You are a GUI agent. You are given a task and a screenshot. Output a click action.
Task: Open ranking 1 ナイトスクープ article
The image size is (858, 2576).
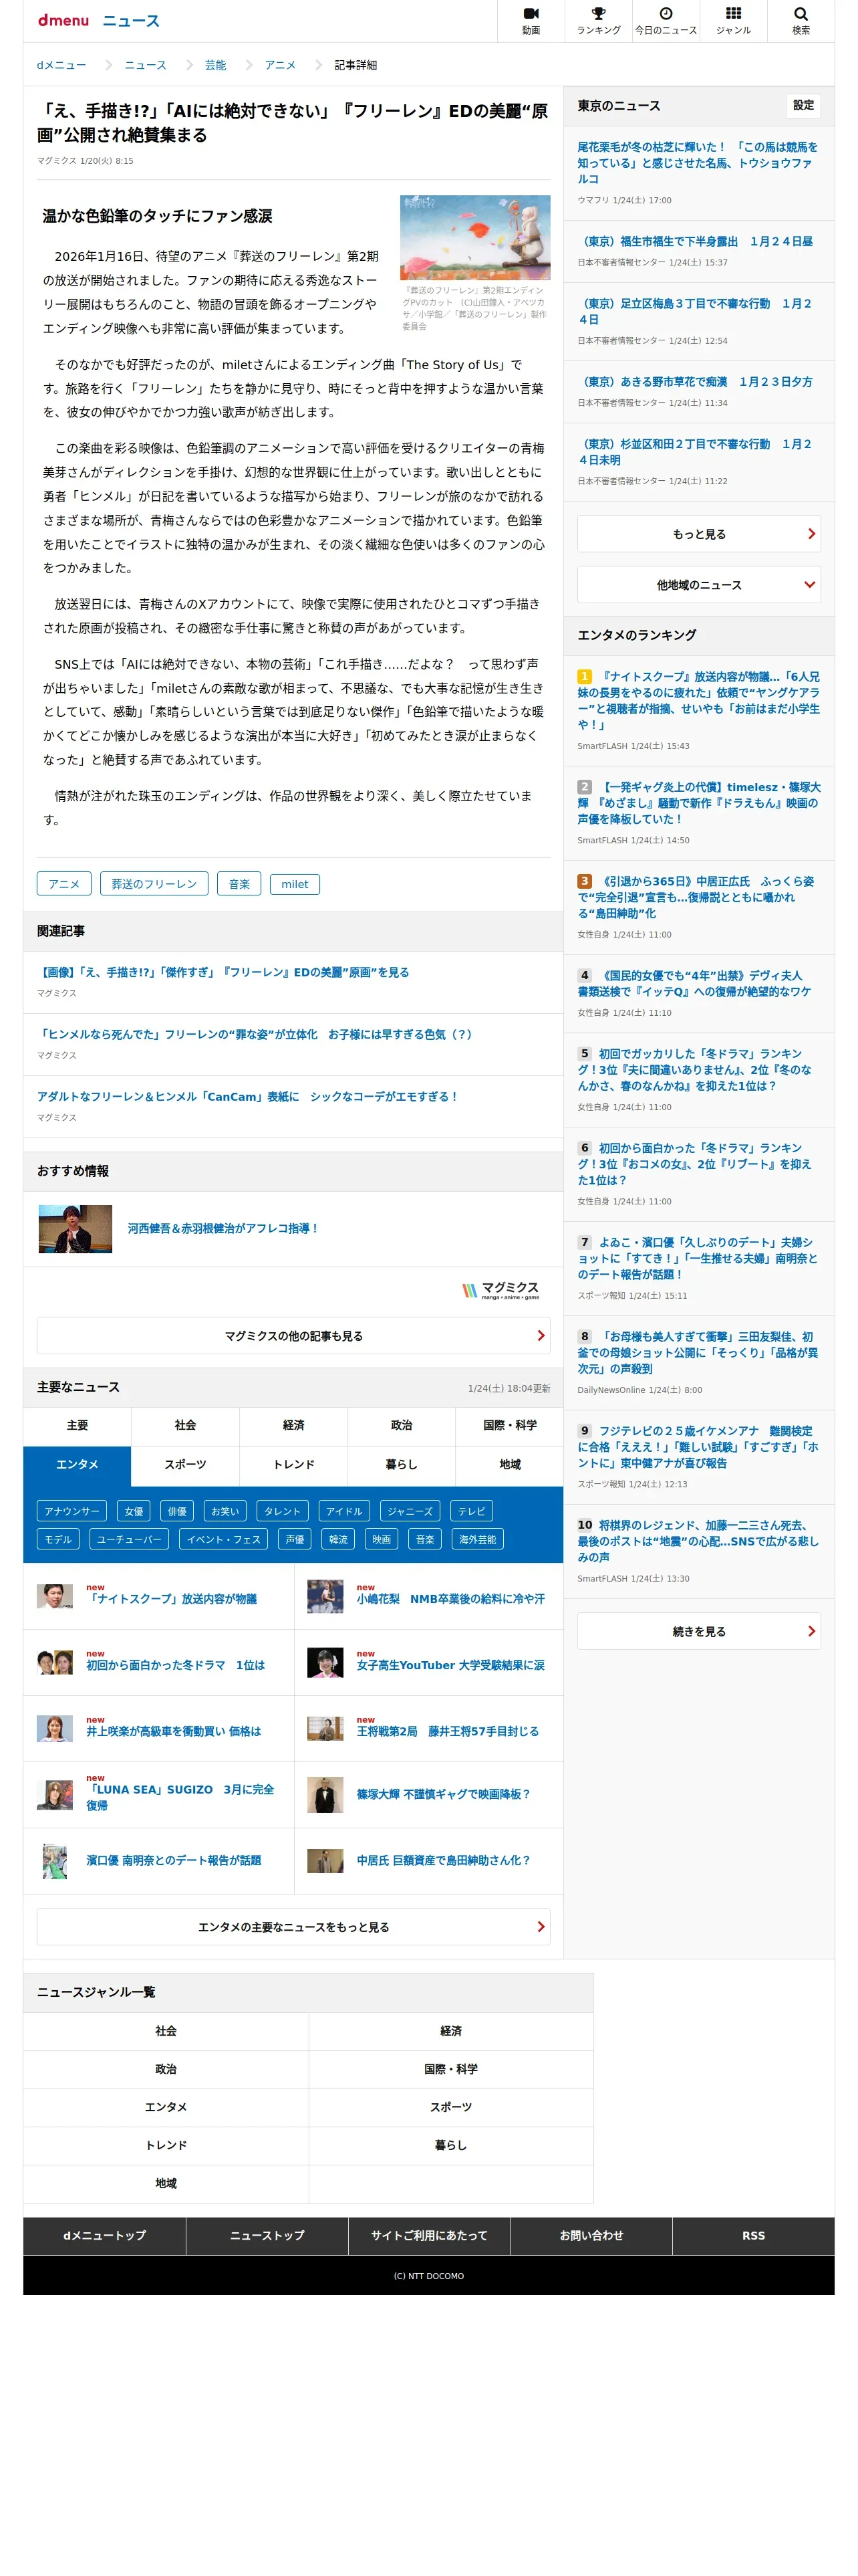click(x=698, y=700)
